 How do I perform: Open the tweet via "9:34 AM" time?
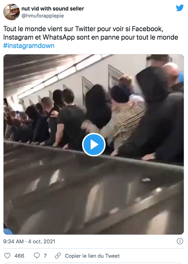tap(13, 242)
